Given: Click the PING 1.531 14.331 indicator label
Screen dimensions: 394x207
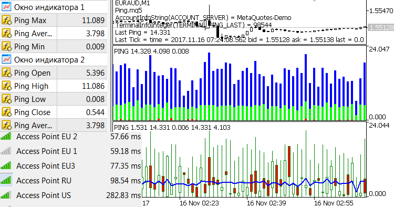Looking at the screenshot, I should pyautogui.click(x=172, y=127).
